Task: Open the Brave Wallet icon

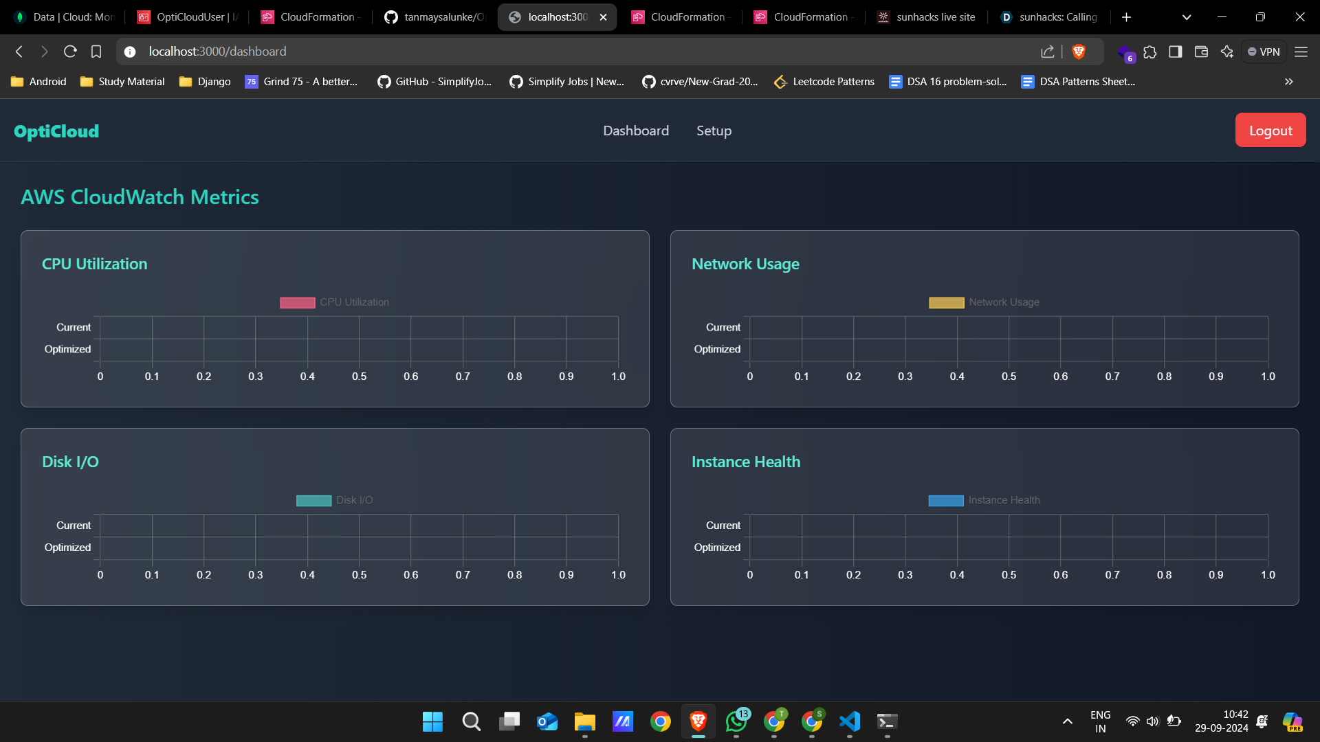Action: pyautogui.click(x=1201, y=52)
